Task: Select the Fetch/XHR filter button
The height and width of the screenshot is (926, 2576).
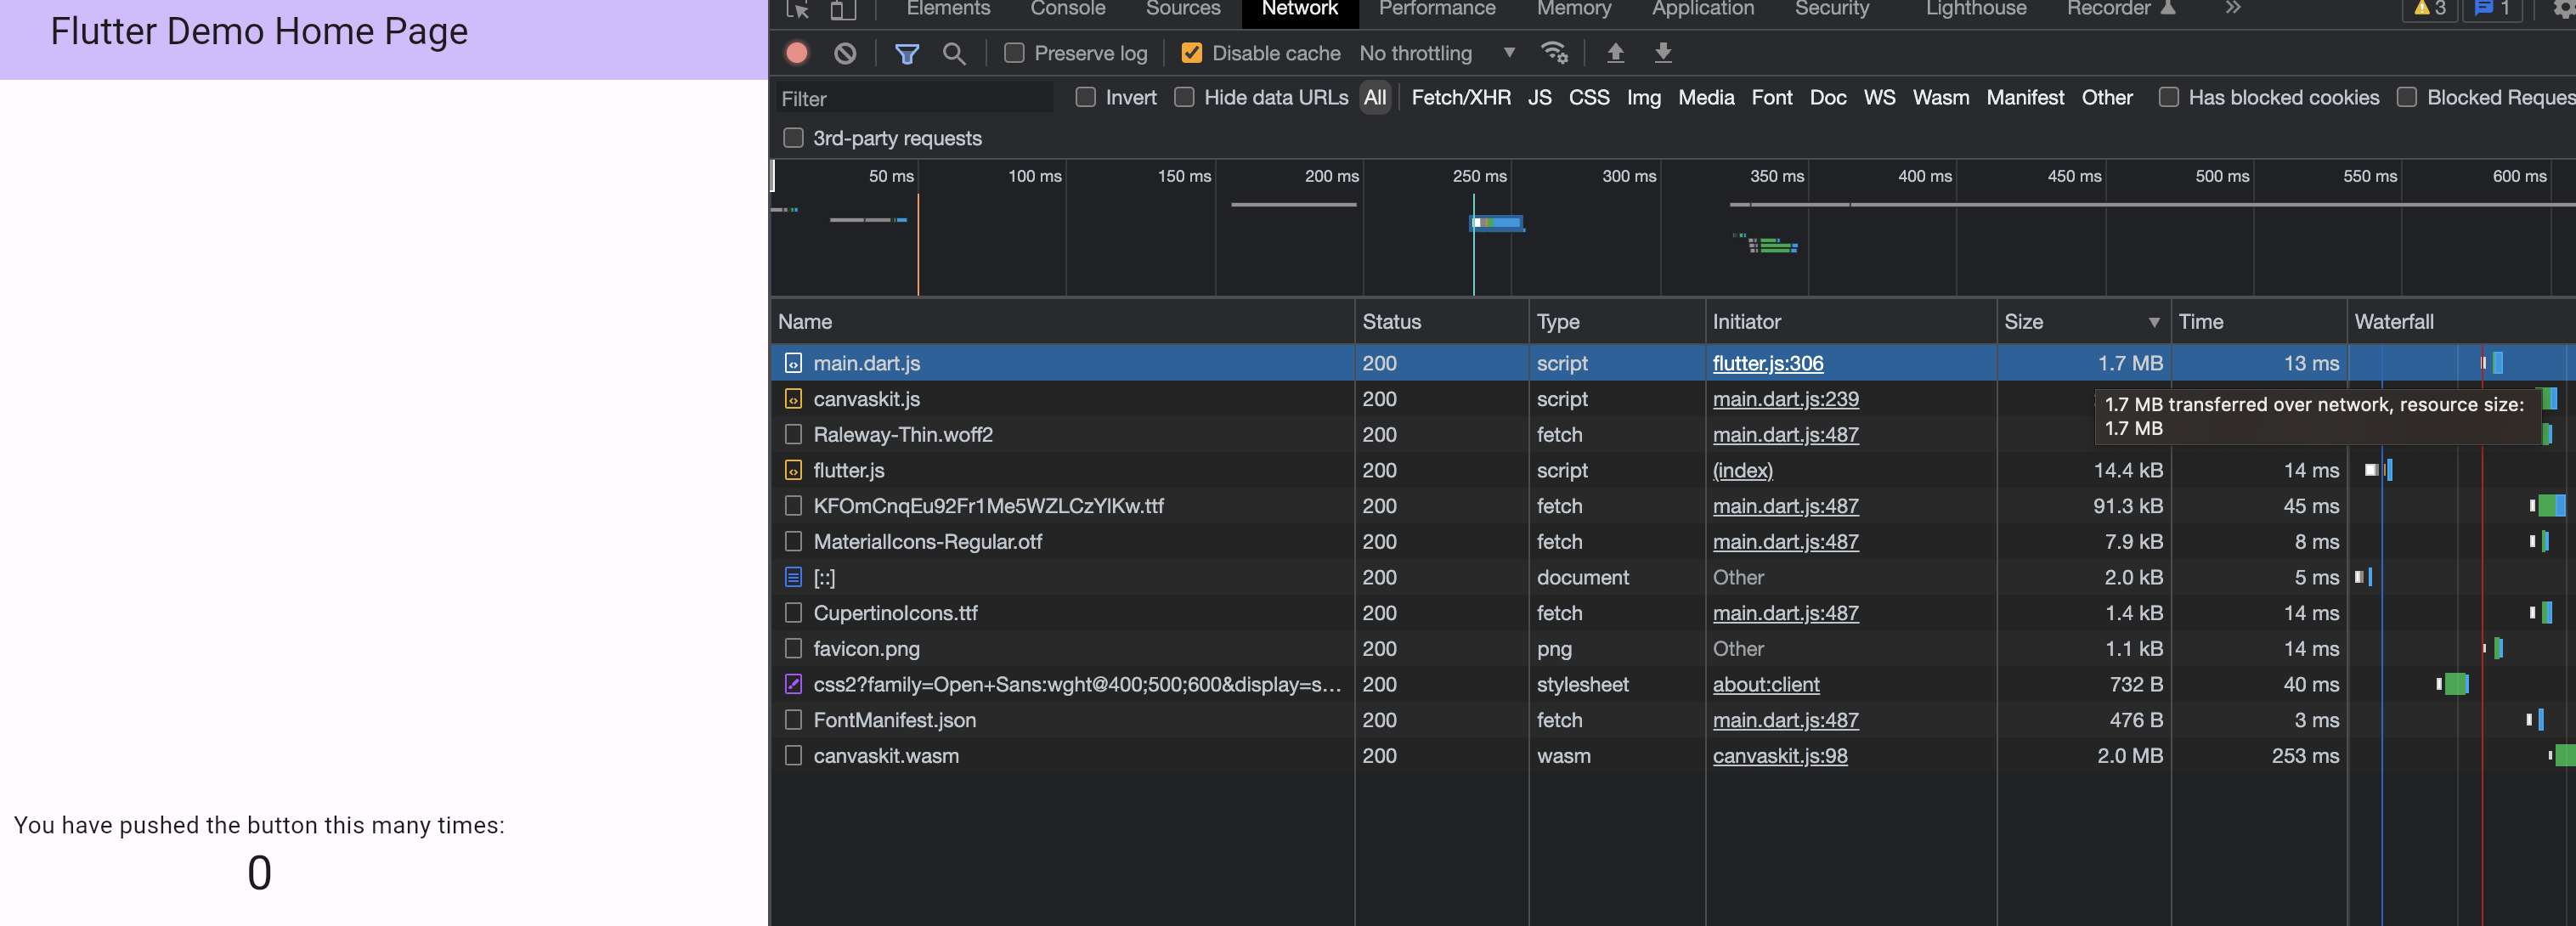Action: tap(1460, 98)
